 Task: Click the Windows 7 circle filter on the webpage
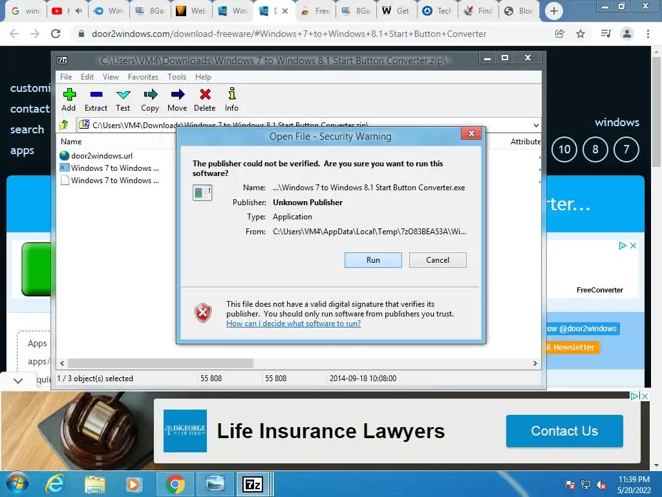pyautogui.click(x=626, y=149)
